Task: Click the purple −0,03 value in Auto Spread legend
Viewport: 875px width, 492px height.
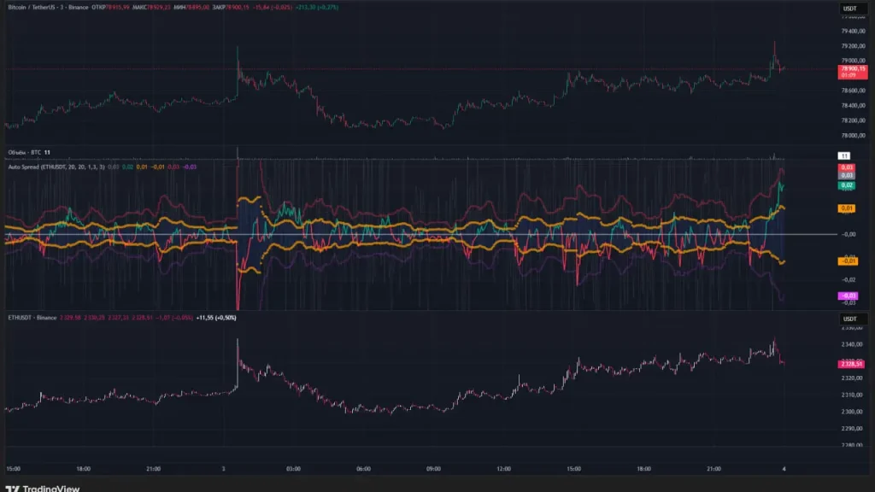Action: tap(190, 167)
